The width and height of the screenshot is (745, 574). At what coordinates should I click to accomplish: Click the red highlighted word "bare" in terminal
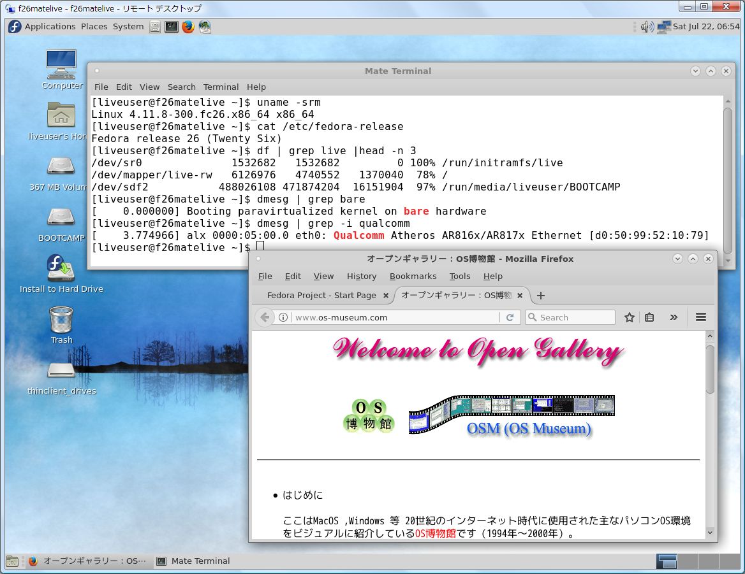417,212
